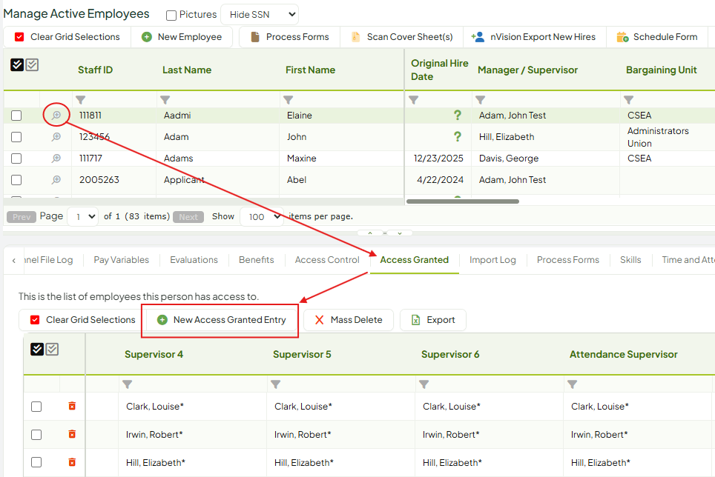Image resolution: width=715 pixels, height=477 pixels.
Task: Select all rows in access granted grid
Action: pos(37,349)
